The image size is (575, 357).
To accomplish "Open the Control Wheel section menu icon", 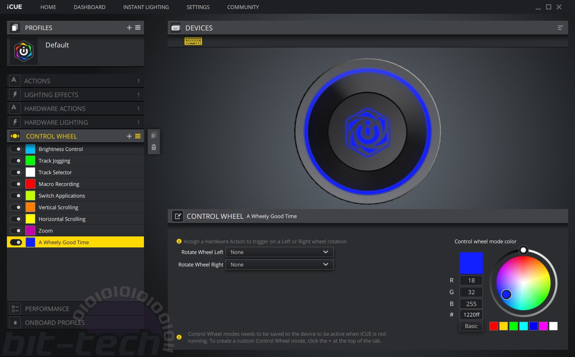I will coord(138,136).
